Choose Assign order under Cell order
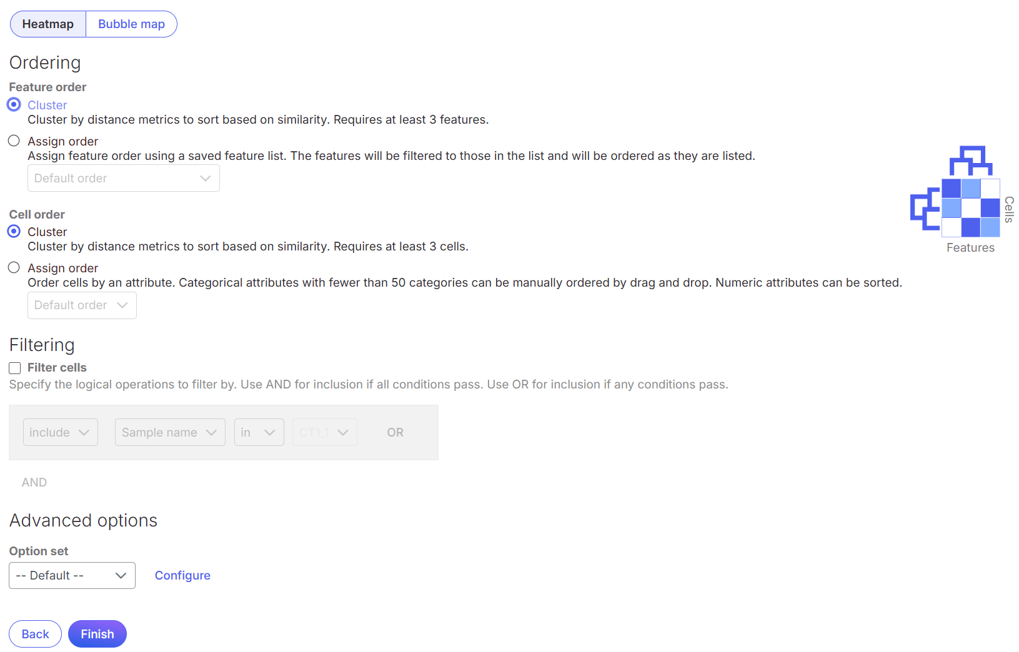Image resolution: width=1019 pixels, height=652 pixels. point(14,268)
